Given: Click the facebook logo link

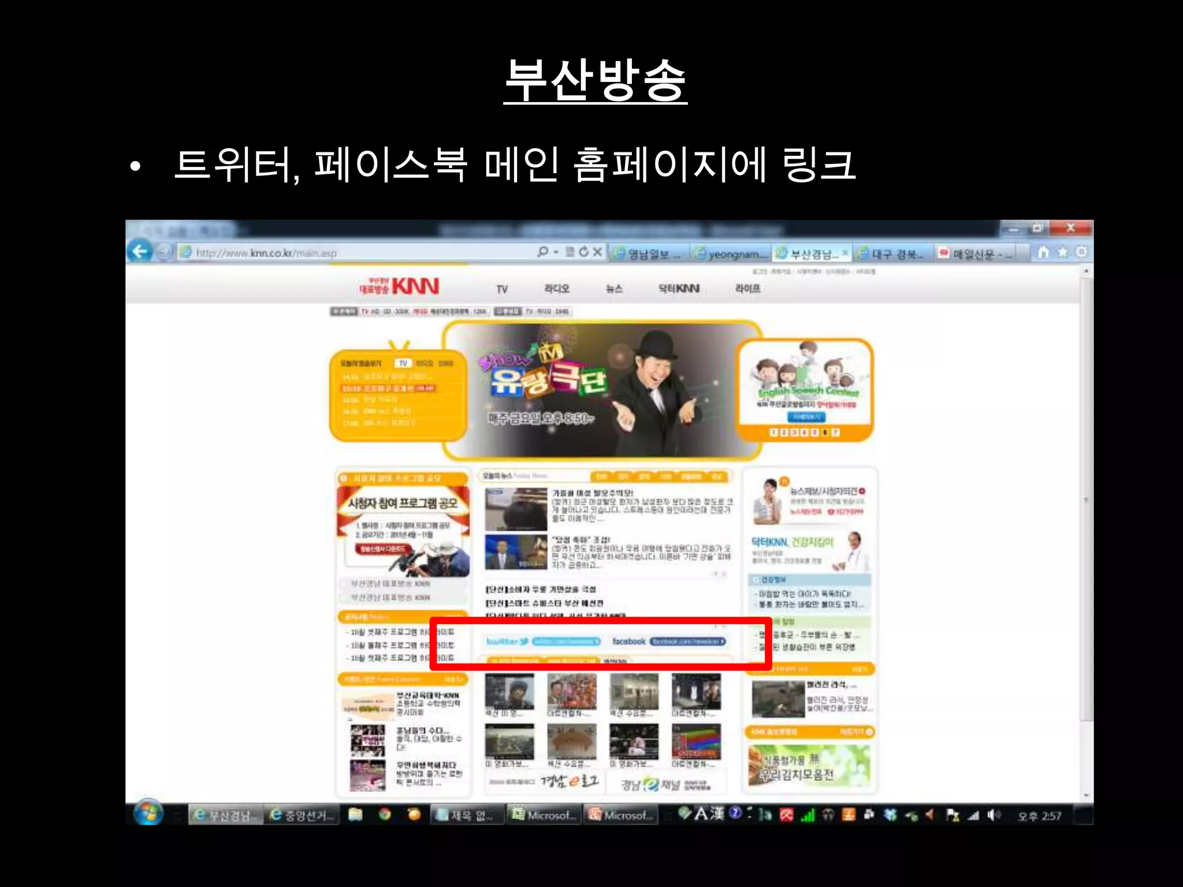Looking at the screenshot, I should pos(628,641).
